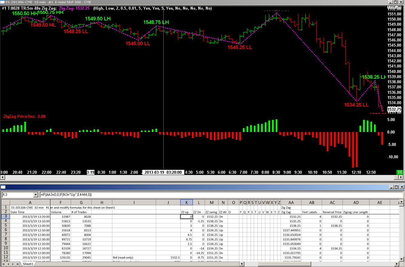
Task: Select the 'ZZ swing' header cell
Action: [211, 212]
